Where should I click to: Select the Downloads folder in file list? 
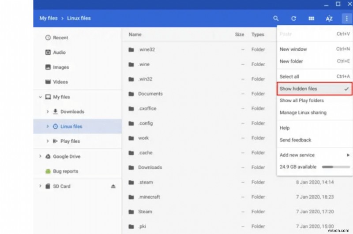click(199, 167)
